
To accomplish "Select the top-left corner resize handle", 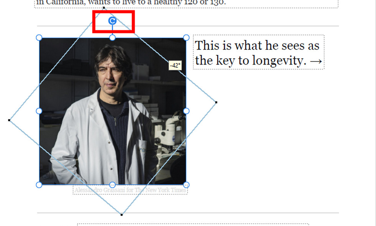I will pos(39,38).
